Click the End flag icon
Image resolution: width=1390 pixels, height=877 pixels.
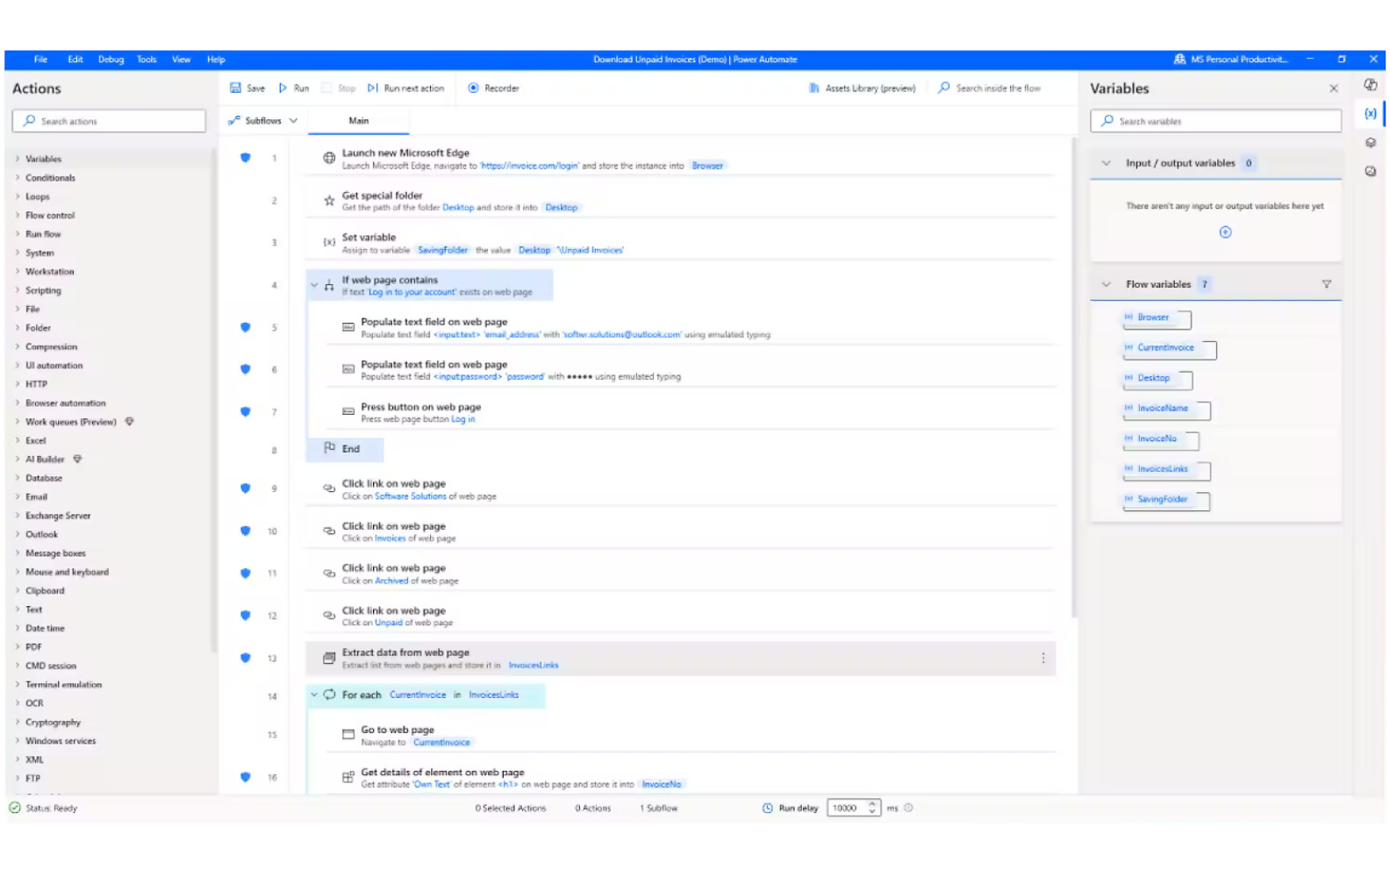coord(330,448)
